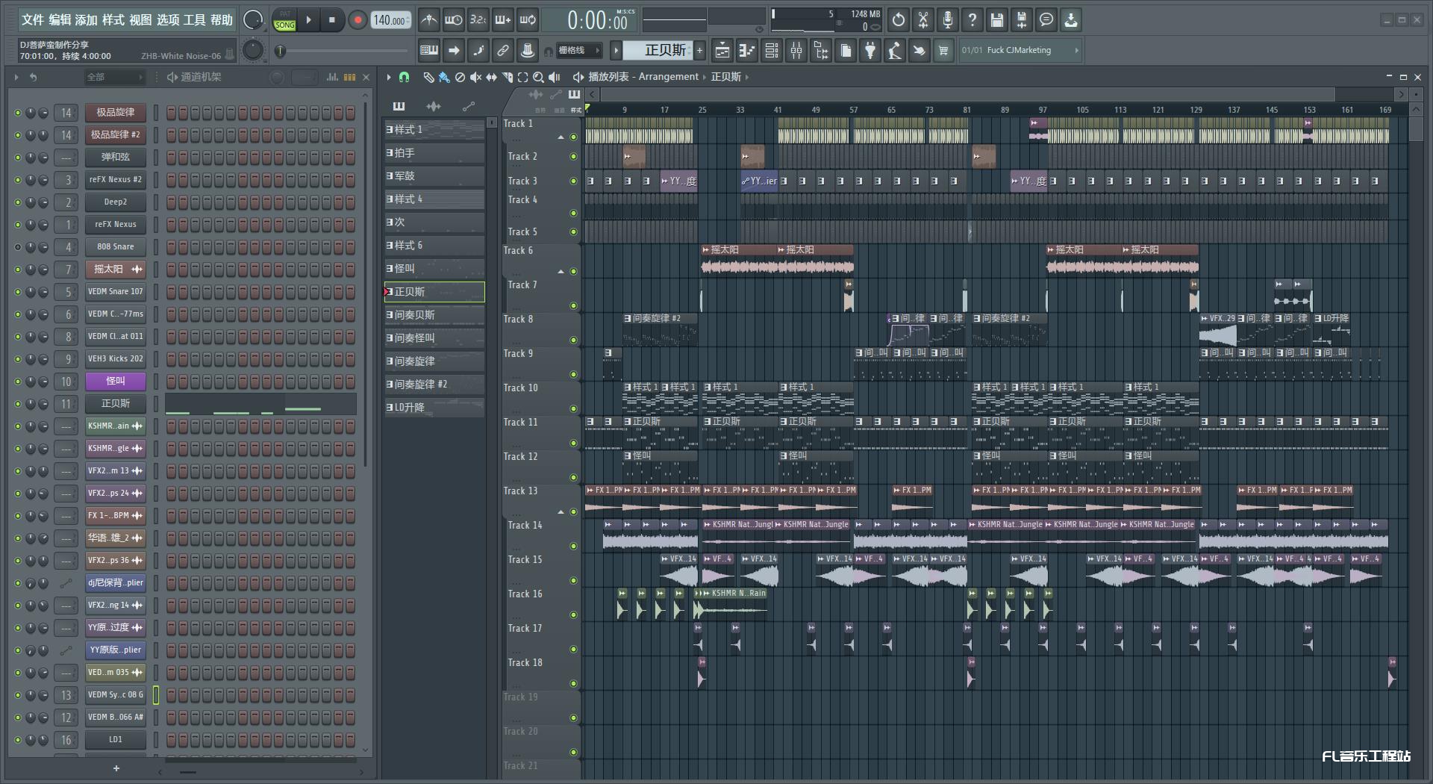The height and width of the screenshot is (784, 1433).
Task: Enable the overdub blend recording icon
Action: coord(503,20)
